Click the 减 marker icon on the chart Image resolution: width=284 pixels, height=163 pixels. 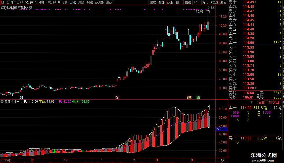point(198,97)
